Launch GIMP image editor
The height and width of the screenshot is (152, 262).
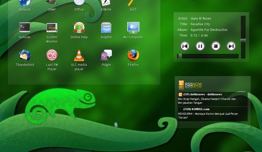pyautogui.click(x=52, y=2)
